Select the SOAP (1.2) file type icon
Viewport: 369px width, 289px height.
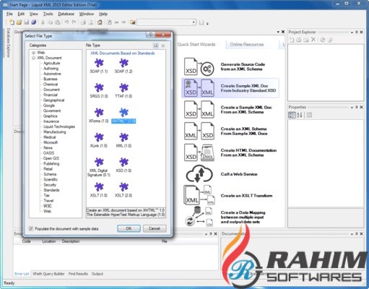click(x=123, y=63)
